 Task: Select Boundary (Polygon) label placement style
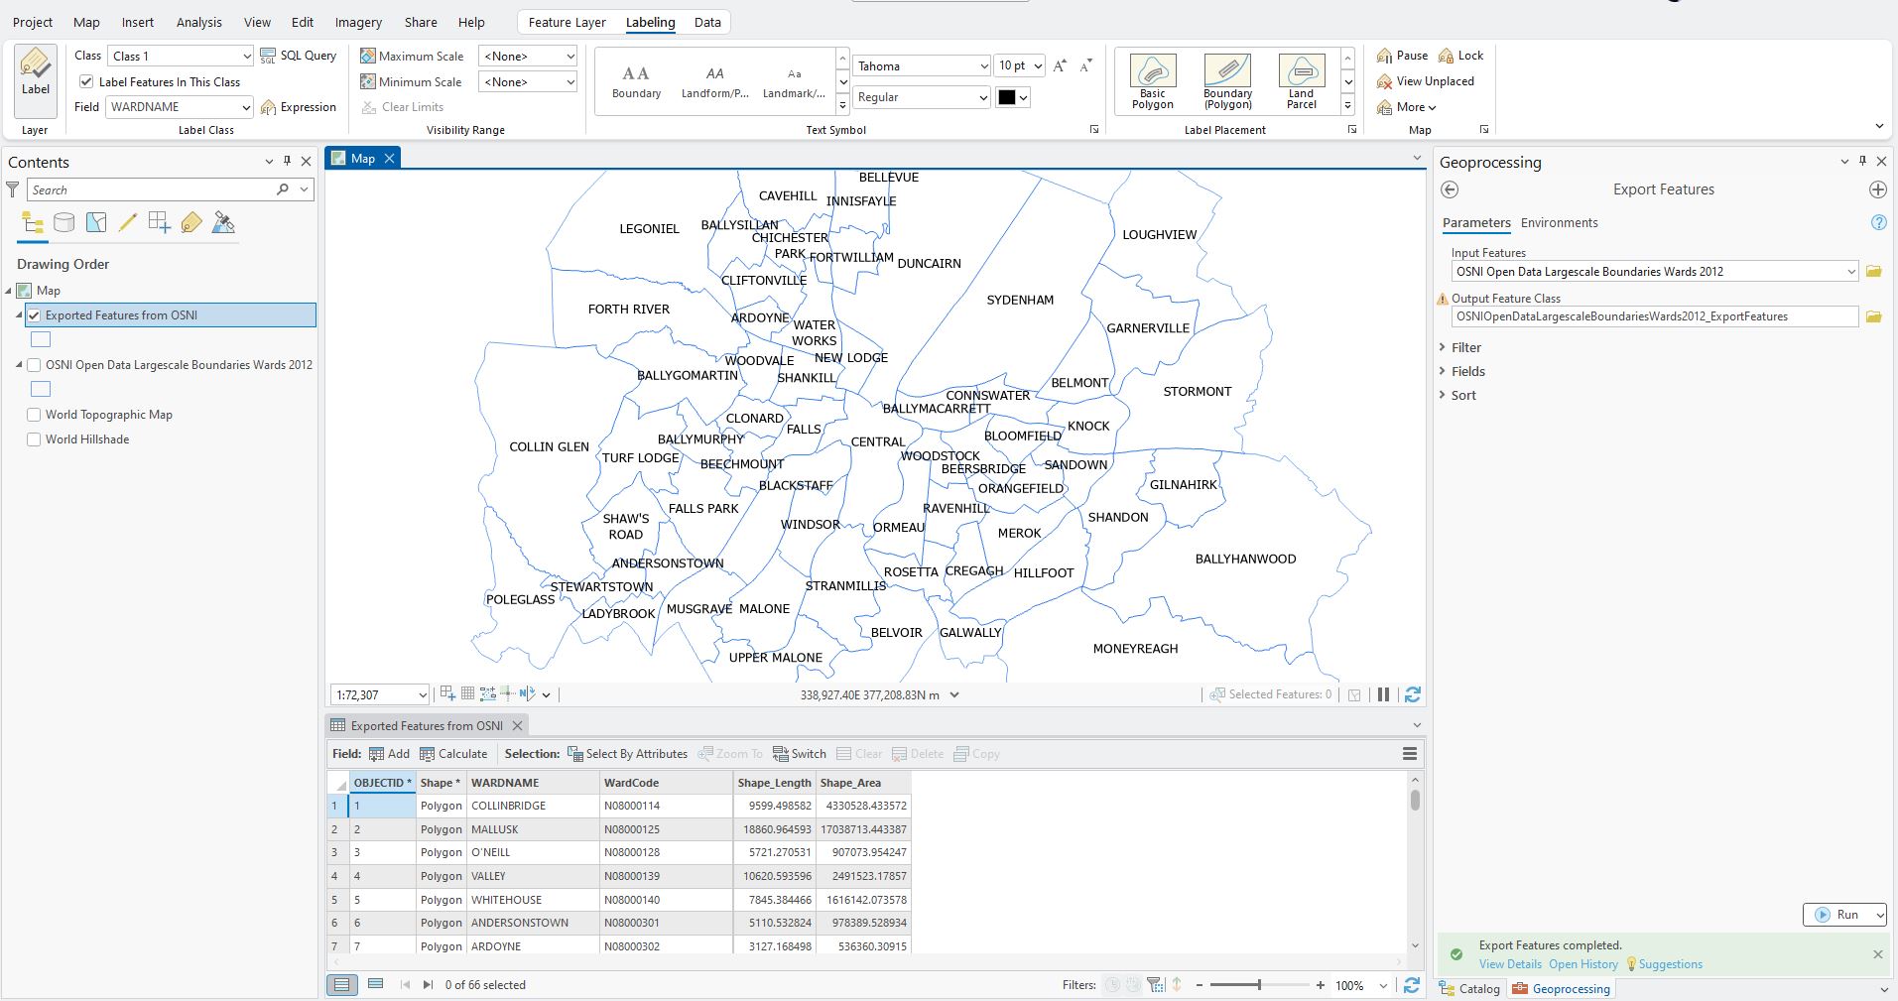tap(1226, 79)
